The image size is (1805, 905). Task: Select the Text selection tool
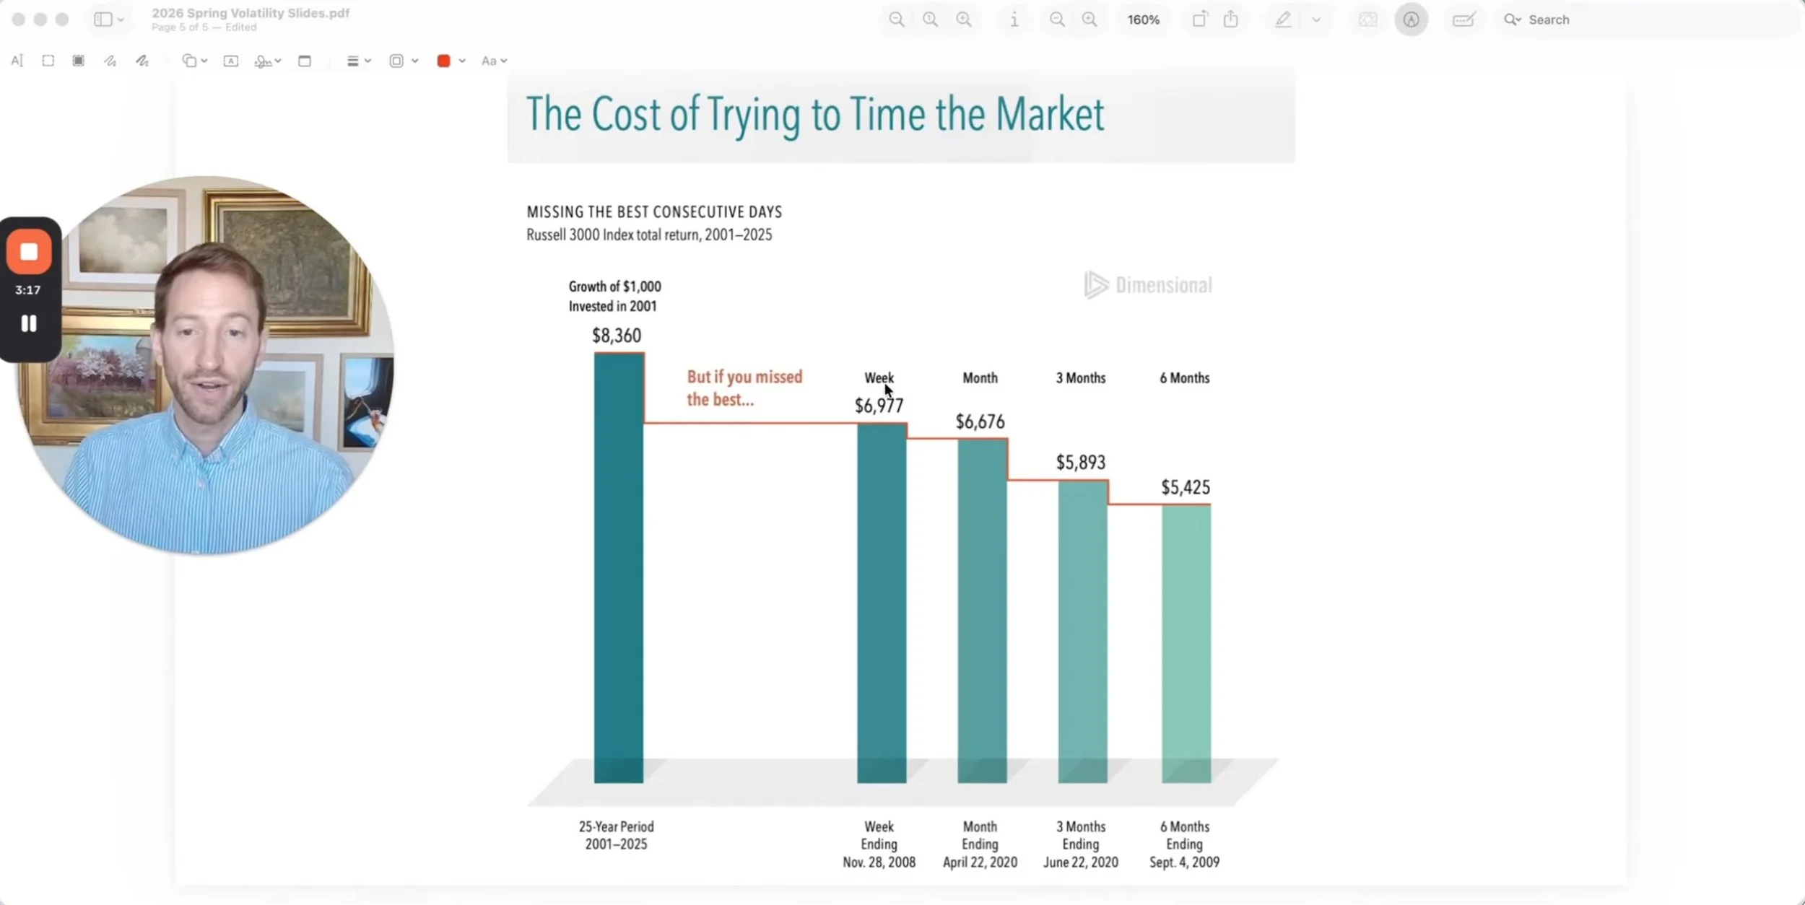click(17, 61)
